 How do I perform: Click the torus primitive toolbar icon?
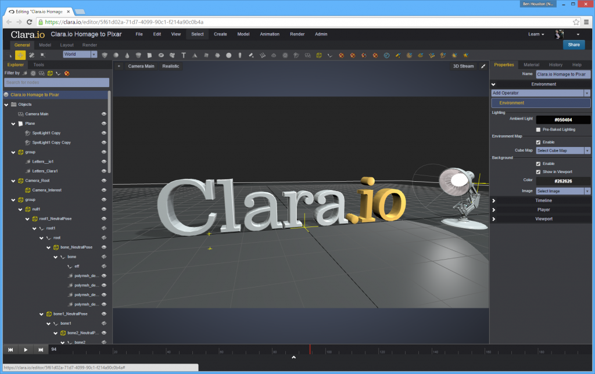[x=161, y=55]
